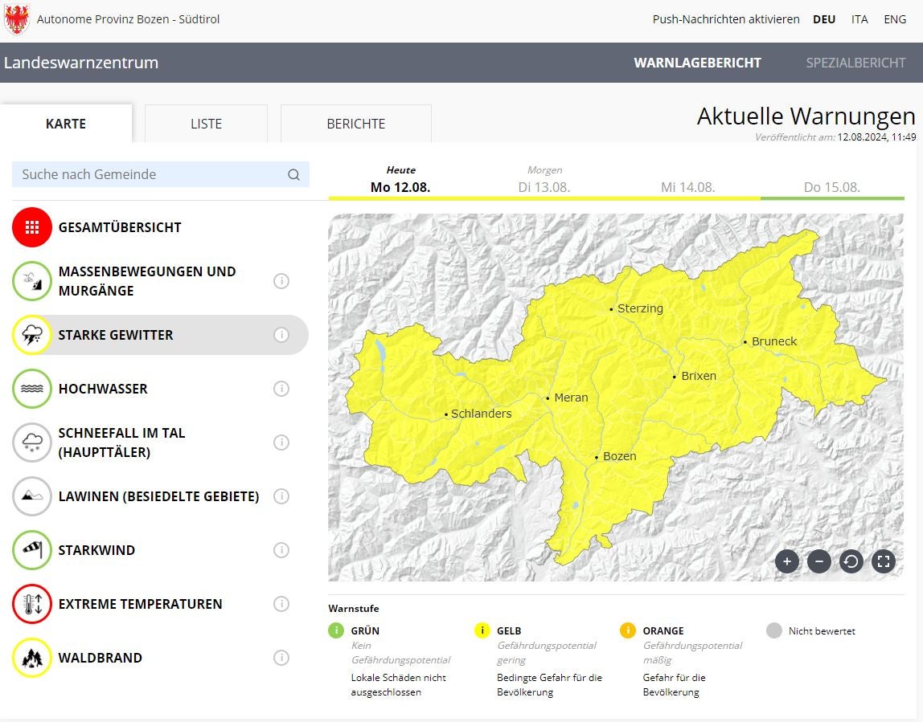Show info for Starke Gewitter
This screenshot has height=722, width=923.
point(281,335)
